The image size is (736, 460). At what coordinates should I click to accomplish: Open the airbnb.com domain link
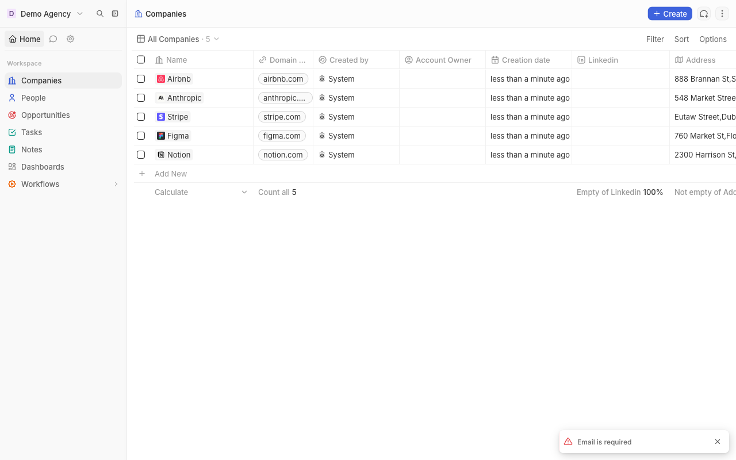point(283,79)
